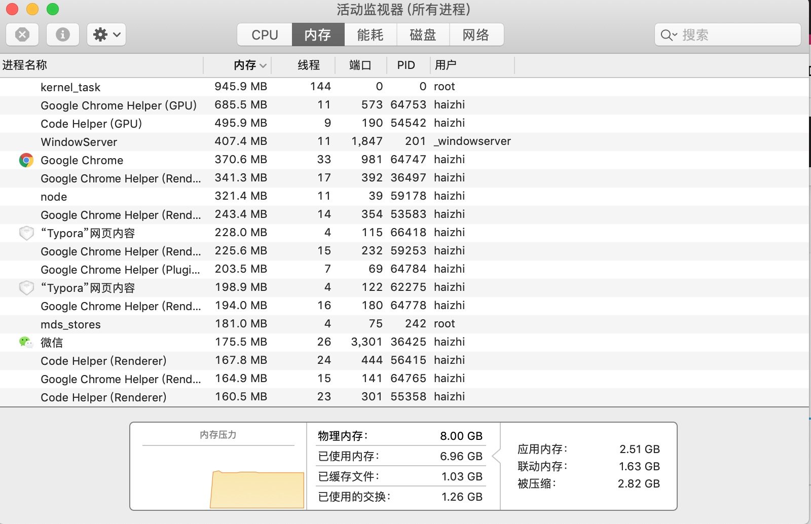
Task: Select Chrome Helper using 225.6 MB
Action: [121, 251]
